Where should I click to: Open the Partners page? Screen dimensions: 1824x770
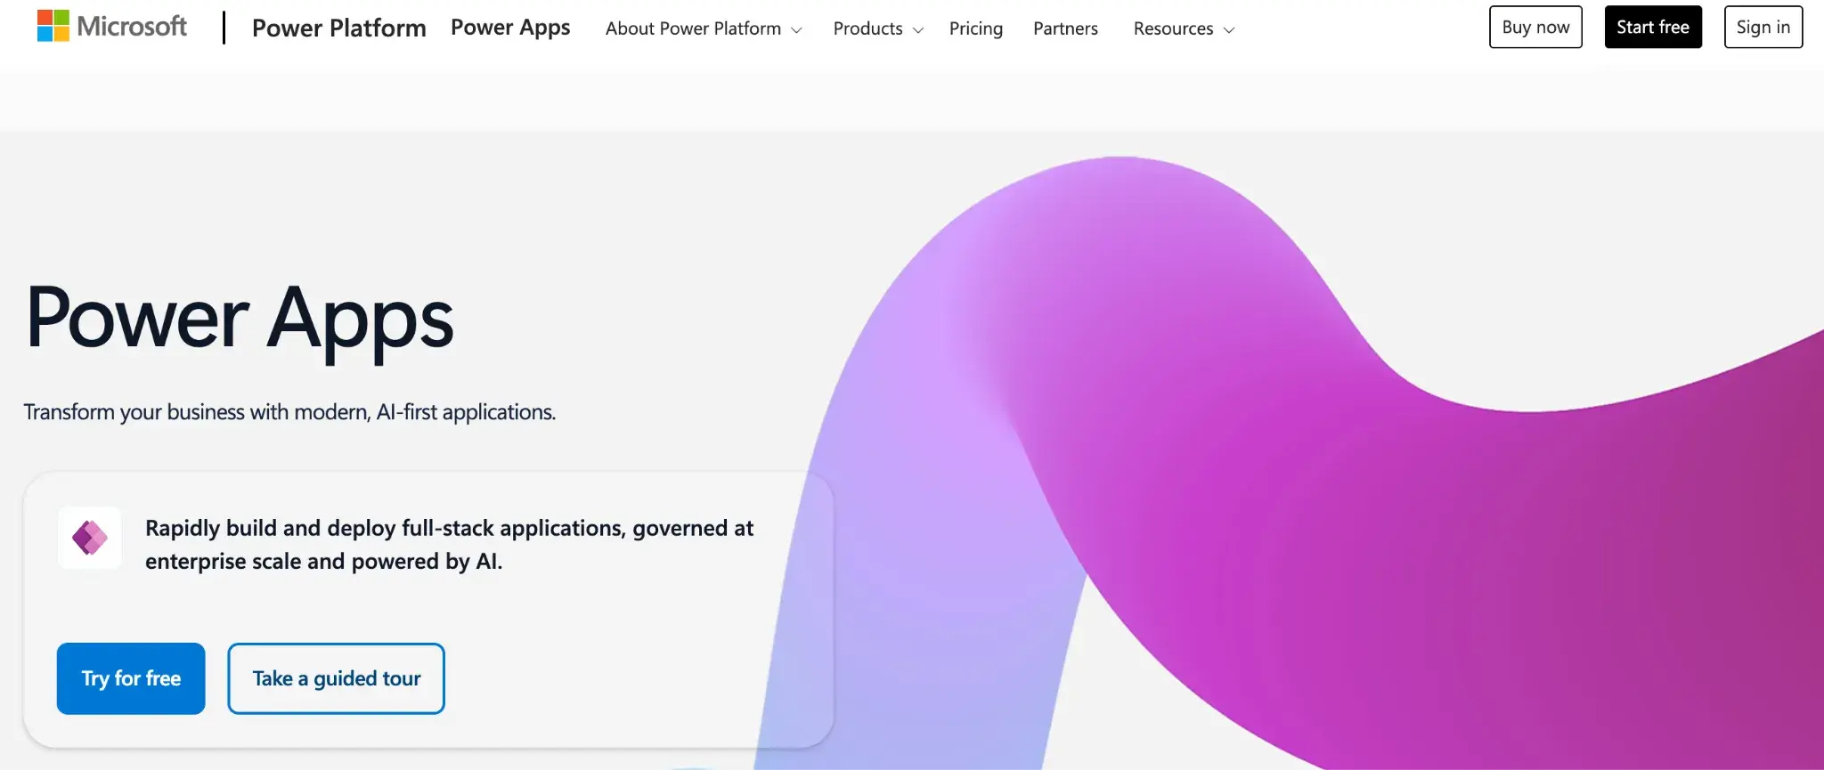point(1065,28)
